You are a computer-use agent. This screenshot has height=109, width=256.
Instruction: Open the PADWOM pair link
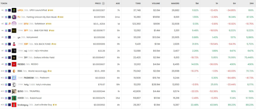29,78
